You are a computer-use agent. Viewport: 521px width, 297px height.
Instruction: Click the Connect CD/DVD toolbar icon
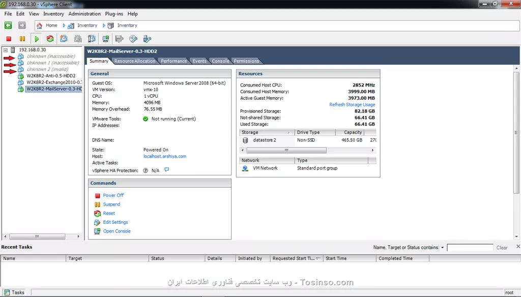[x=133, y=39]
